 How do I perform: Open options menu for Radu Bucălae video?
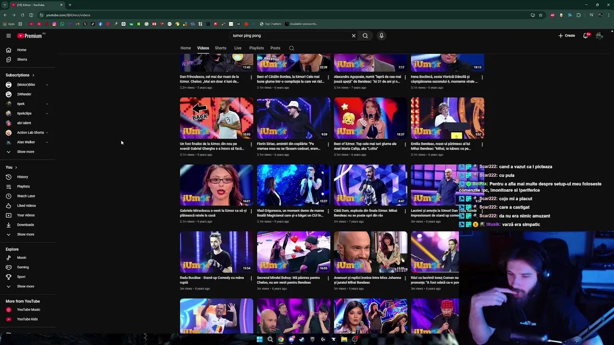(x=251, y=278)
